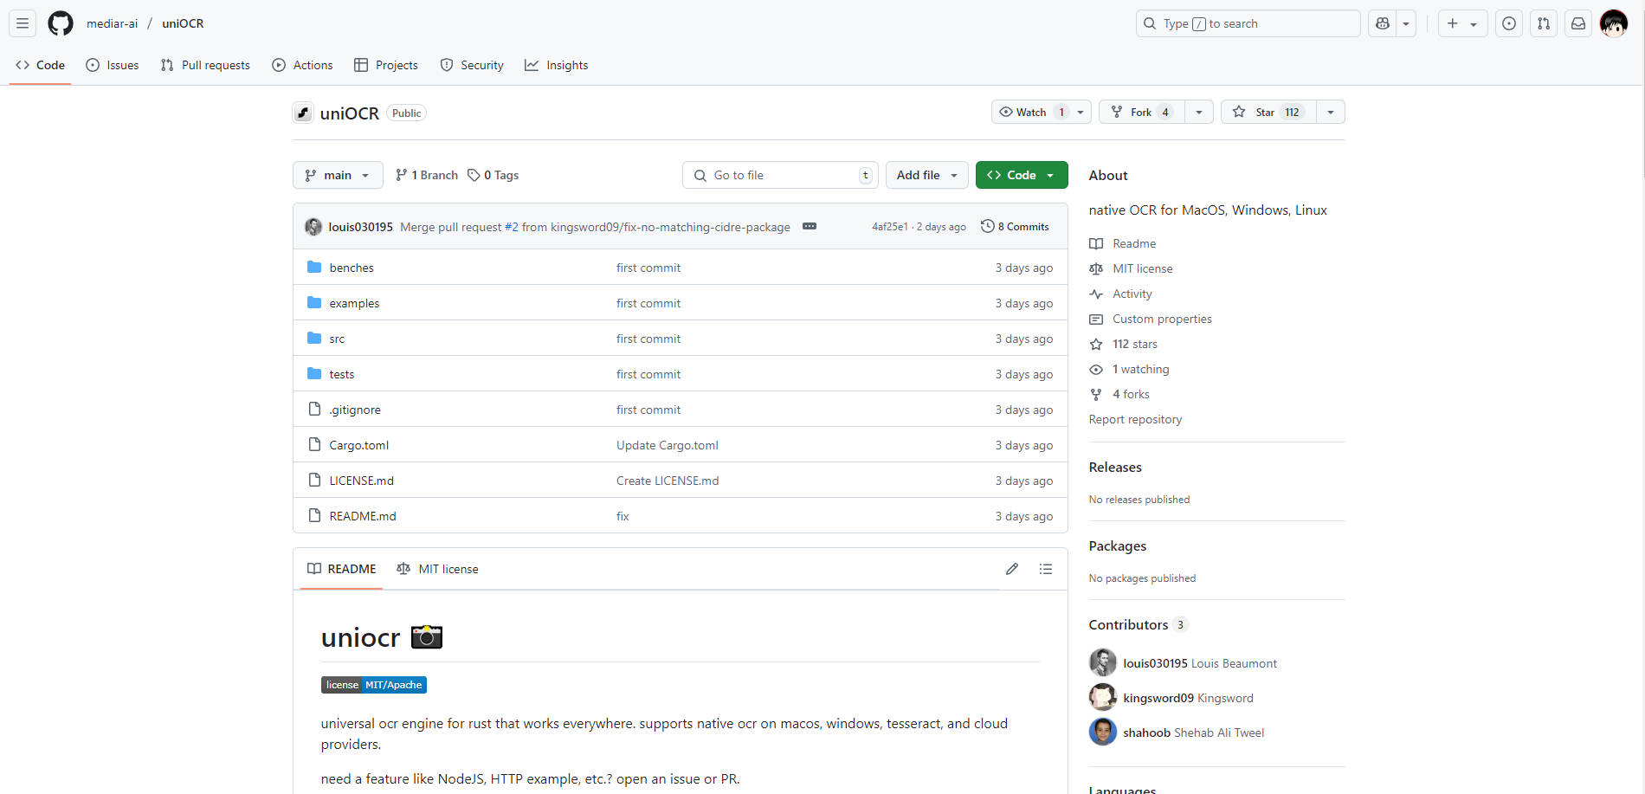
Task: Open the main branch dropdown
Action: 338,175
